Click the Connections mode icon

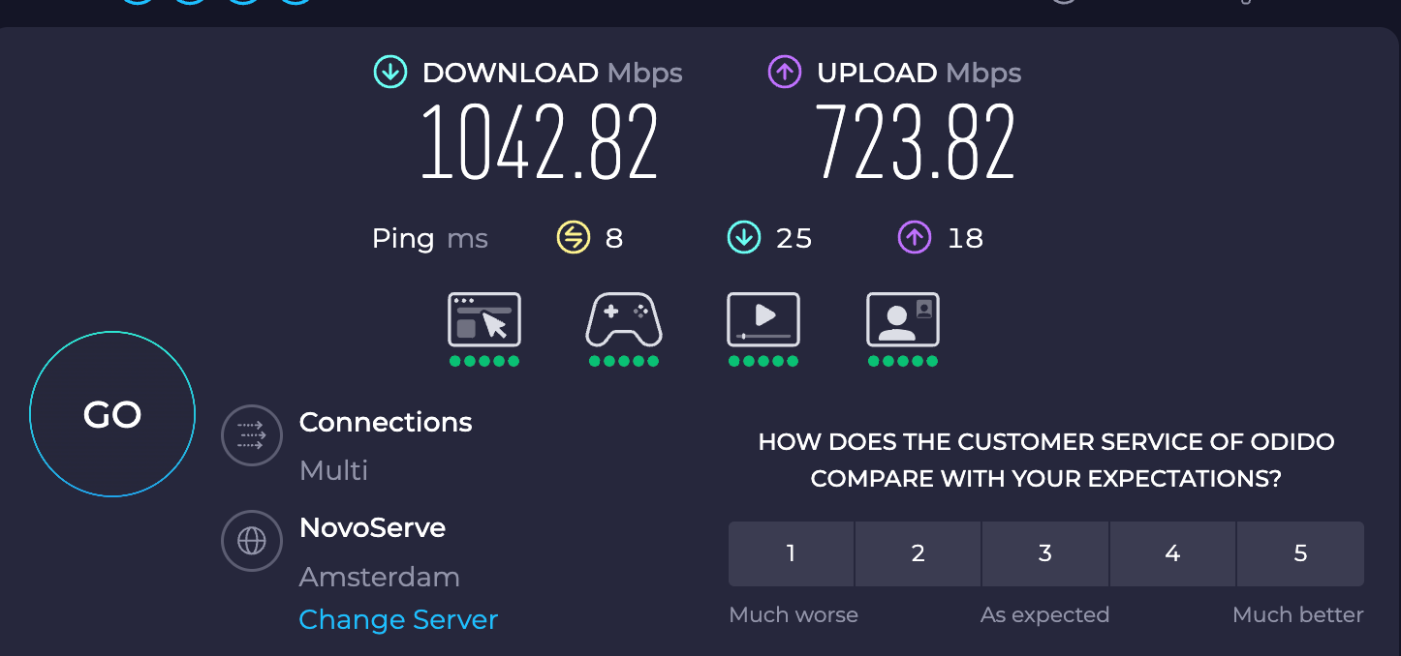click(x=252, y=435)
